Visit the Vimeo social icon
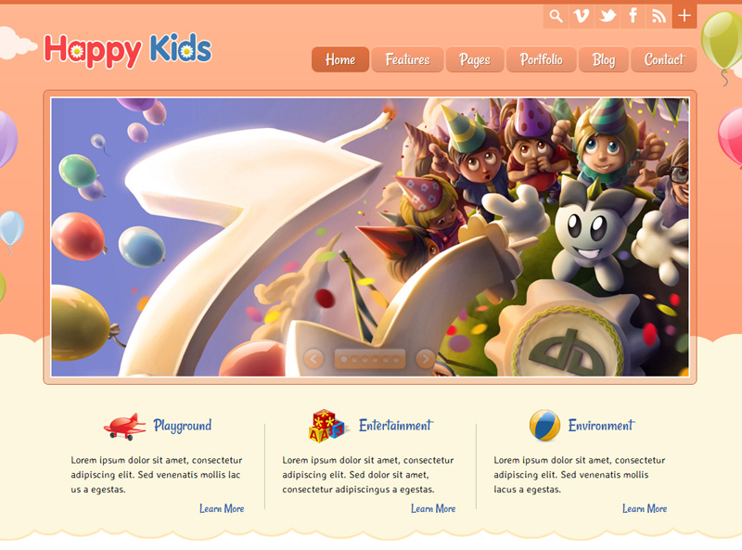The width and height of the screenshot is (742, 550). (582, 16)
